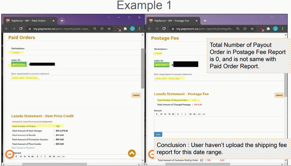This screenshot has width=291, height=166.
Task: Insert link in Paid Orders remark toolbar
Action: pyautogui.click(x=59, y=157)
